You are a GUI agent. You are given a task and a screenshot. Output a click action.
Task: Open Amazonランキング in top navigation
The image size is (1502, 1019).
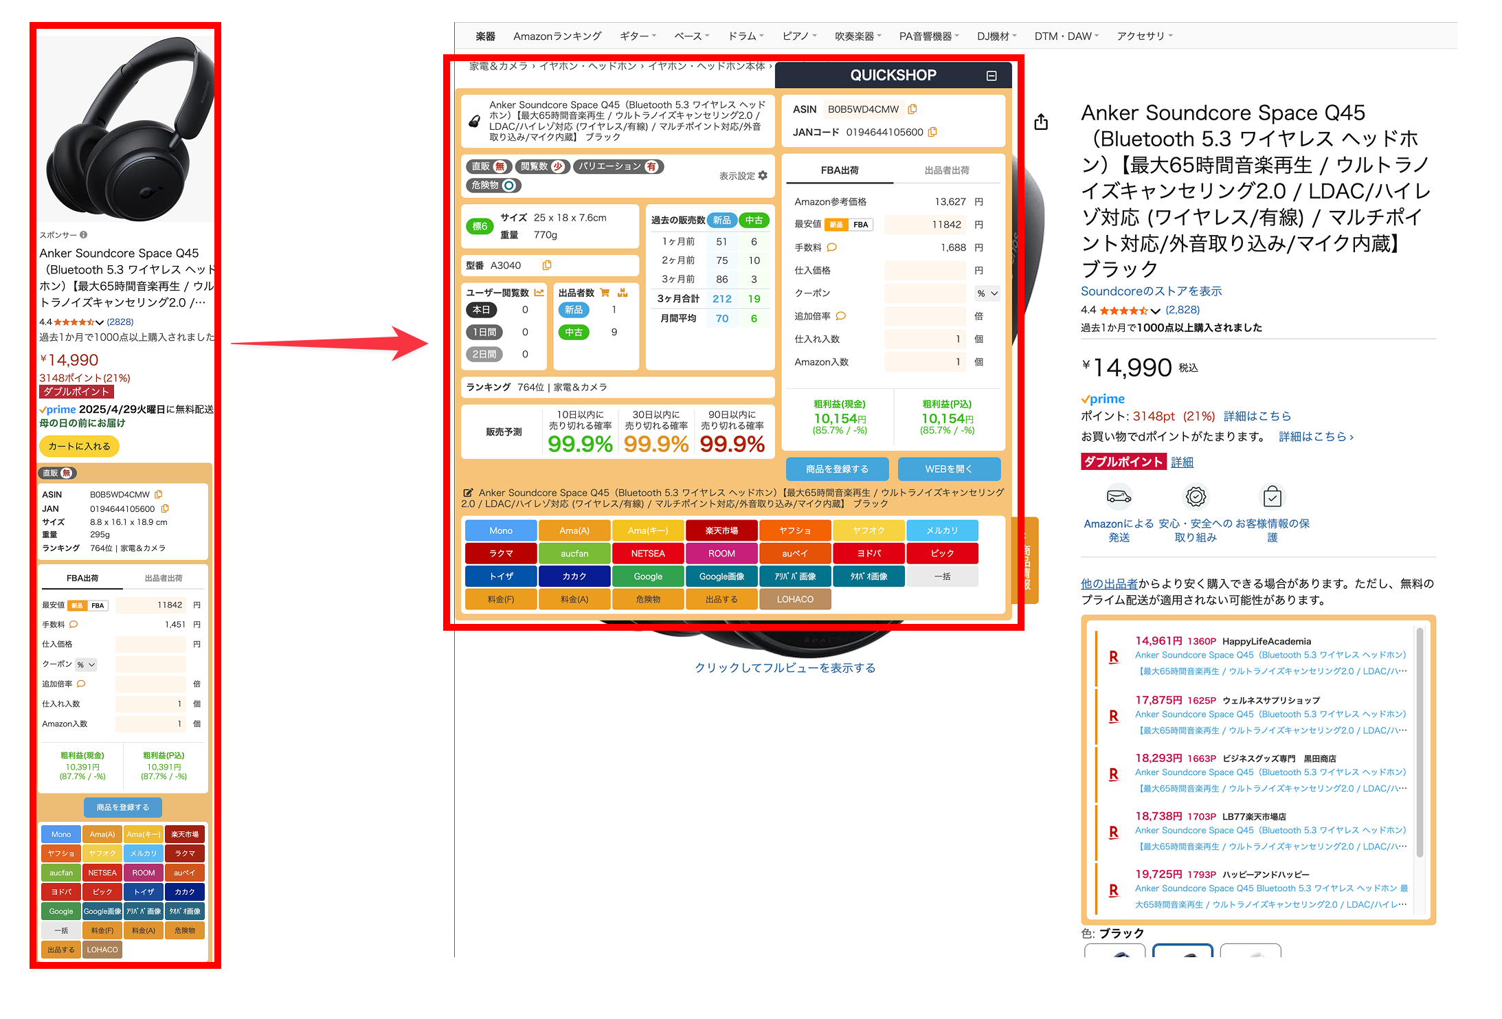click(557, 36)
